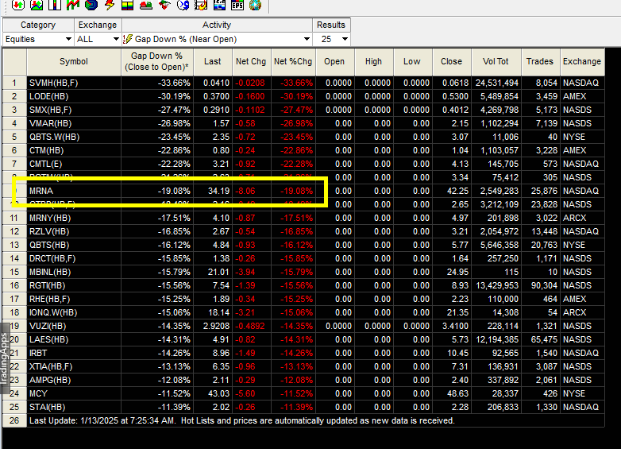The image size is (621, 449).
Task: Select row number 1 header
Action: [x=14, y=83]
